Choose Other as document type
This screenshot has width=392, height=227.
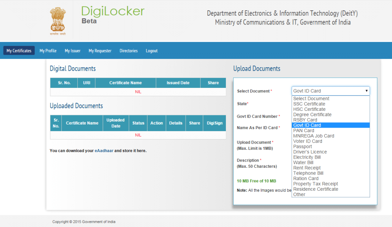click(330, 194)
